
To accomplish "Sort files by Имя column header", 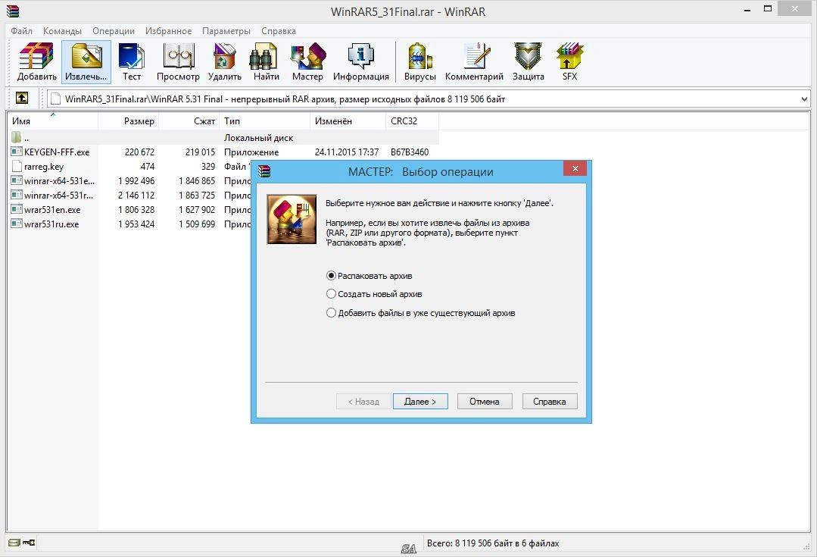I will point(52,121).
